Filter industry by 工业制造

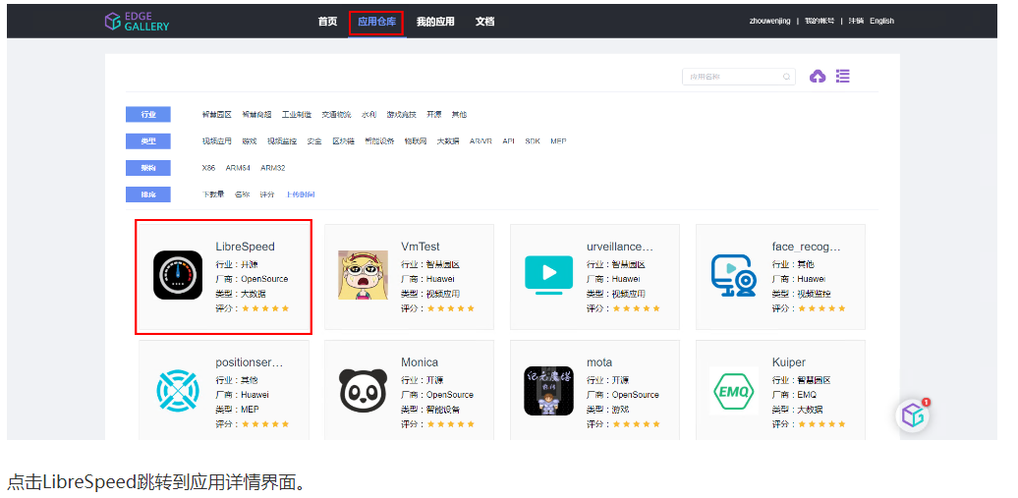(x=296, y=114)
